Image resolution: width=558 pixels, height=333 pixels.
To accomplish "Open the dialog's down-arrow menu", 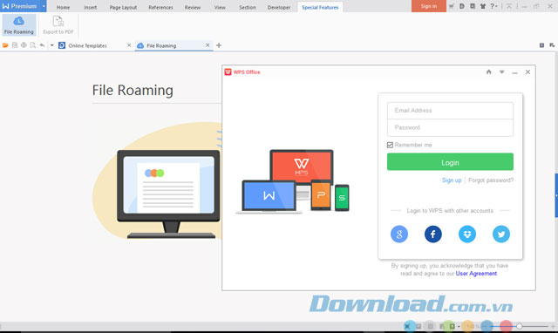I will coord(502,71).
